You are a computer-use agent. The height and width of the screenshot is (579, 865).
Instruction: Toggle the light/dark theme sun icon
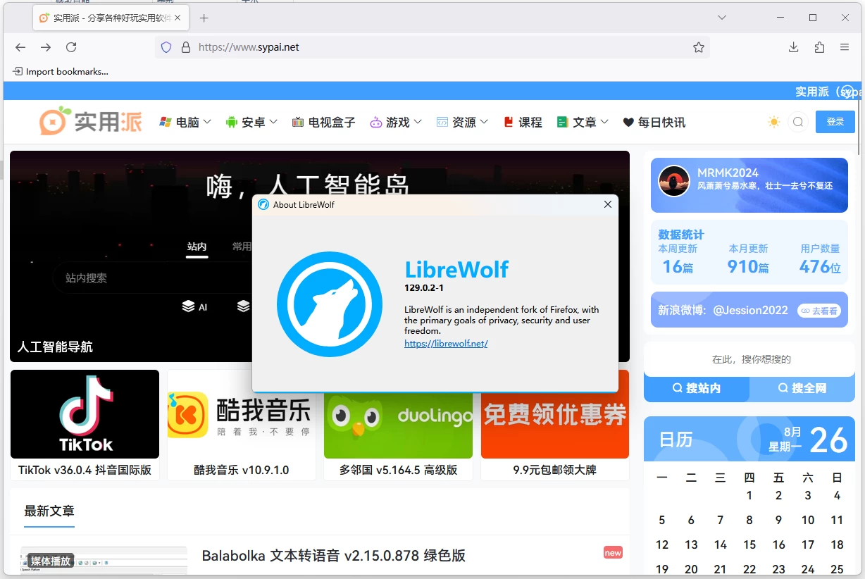[773, 121]
